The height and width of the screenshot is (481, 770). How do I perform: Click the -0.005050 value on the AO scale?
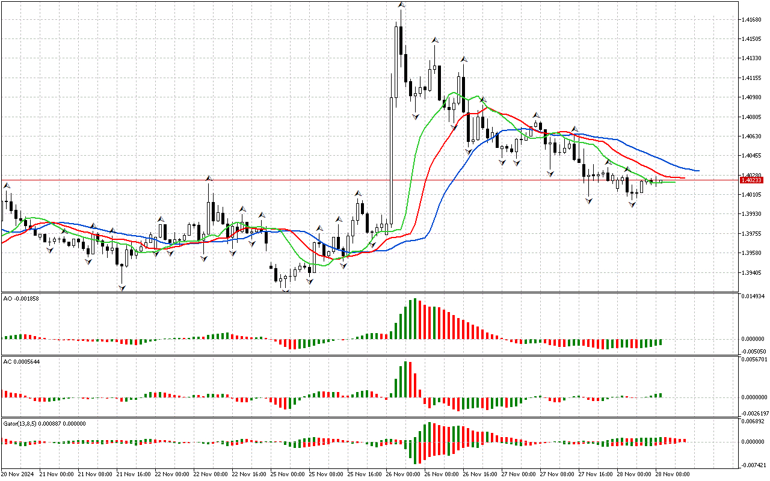click(x=753, y=351)
